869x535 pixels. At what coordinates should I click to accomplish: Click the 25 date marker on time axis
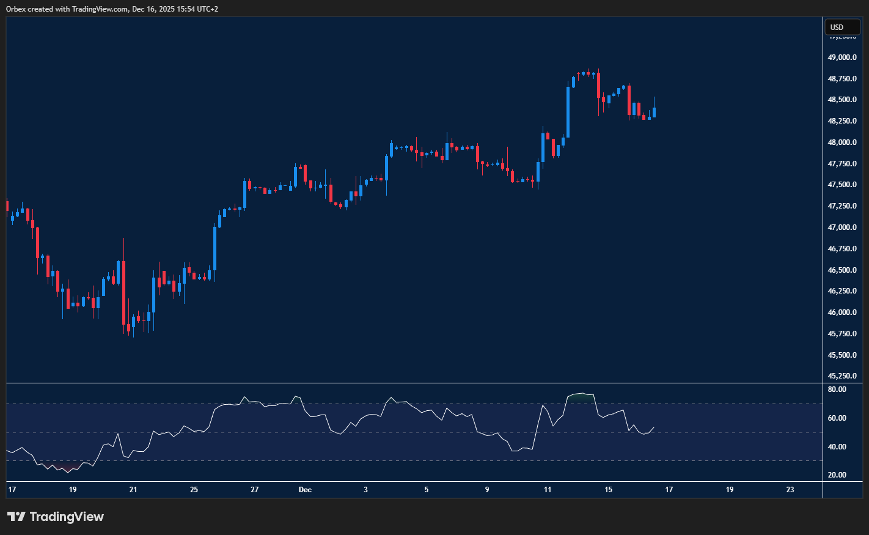[194, 490]
